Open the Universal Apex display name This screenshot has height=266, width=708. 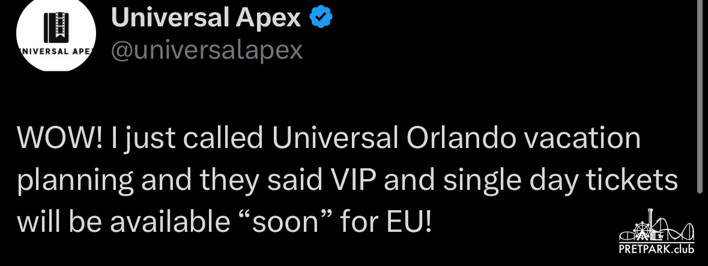point(206,20)
